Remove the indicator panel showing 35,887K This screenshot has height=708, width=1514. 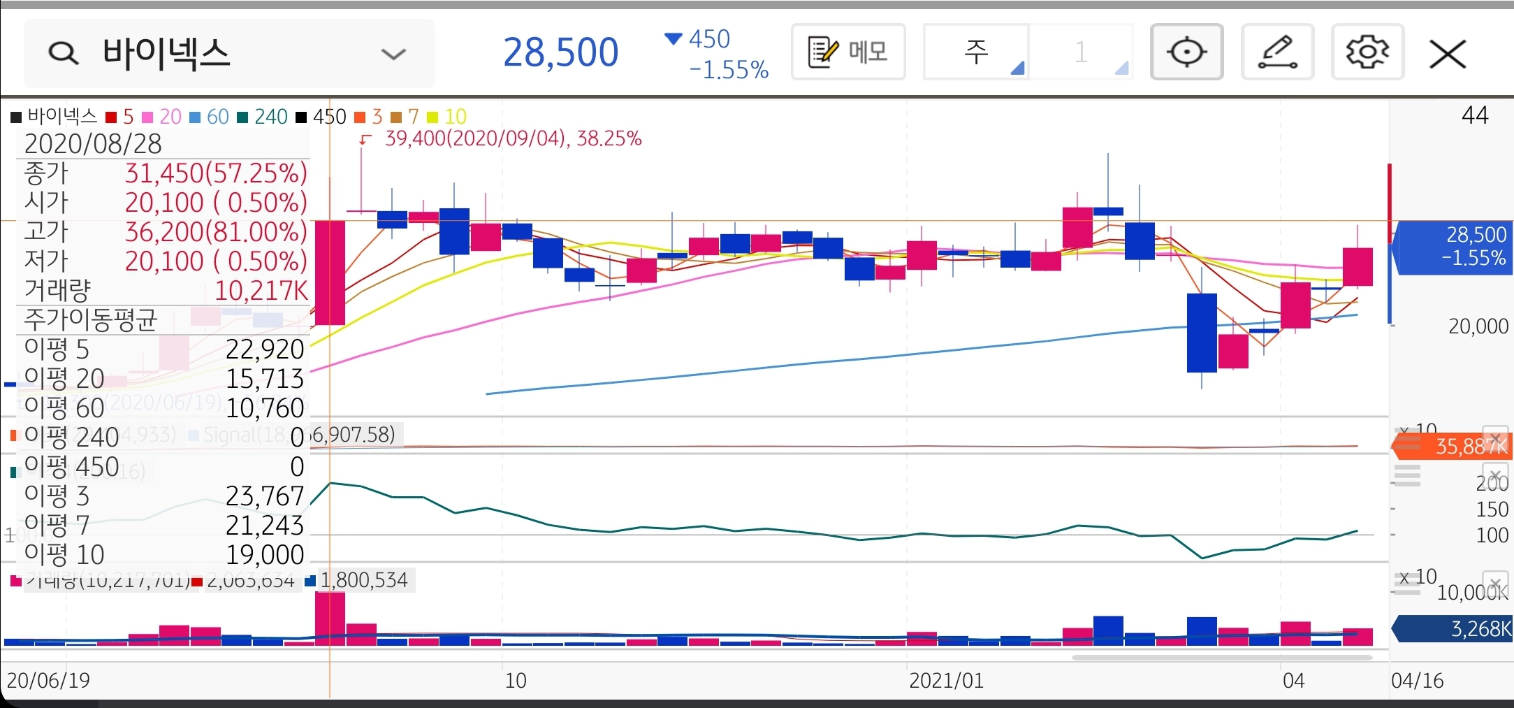point(1495,438)
